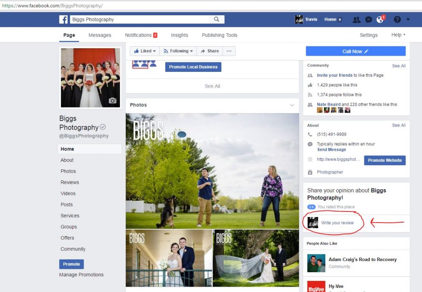Screen dimensions: 422x292
Task: Click Home link in top bar
Action: point(330,19)
